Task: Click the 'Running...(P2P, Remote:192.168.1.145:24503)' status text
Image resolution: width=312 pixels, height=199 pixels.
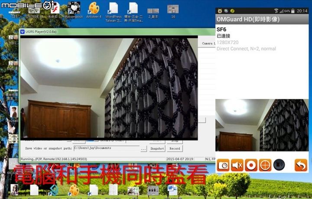Action: pyautogui.click(x=54, y=159)
